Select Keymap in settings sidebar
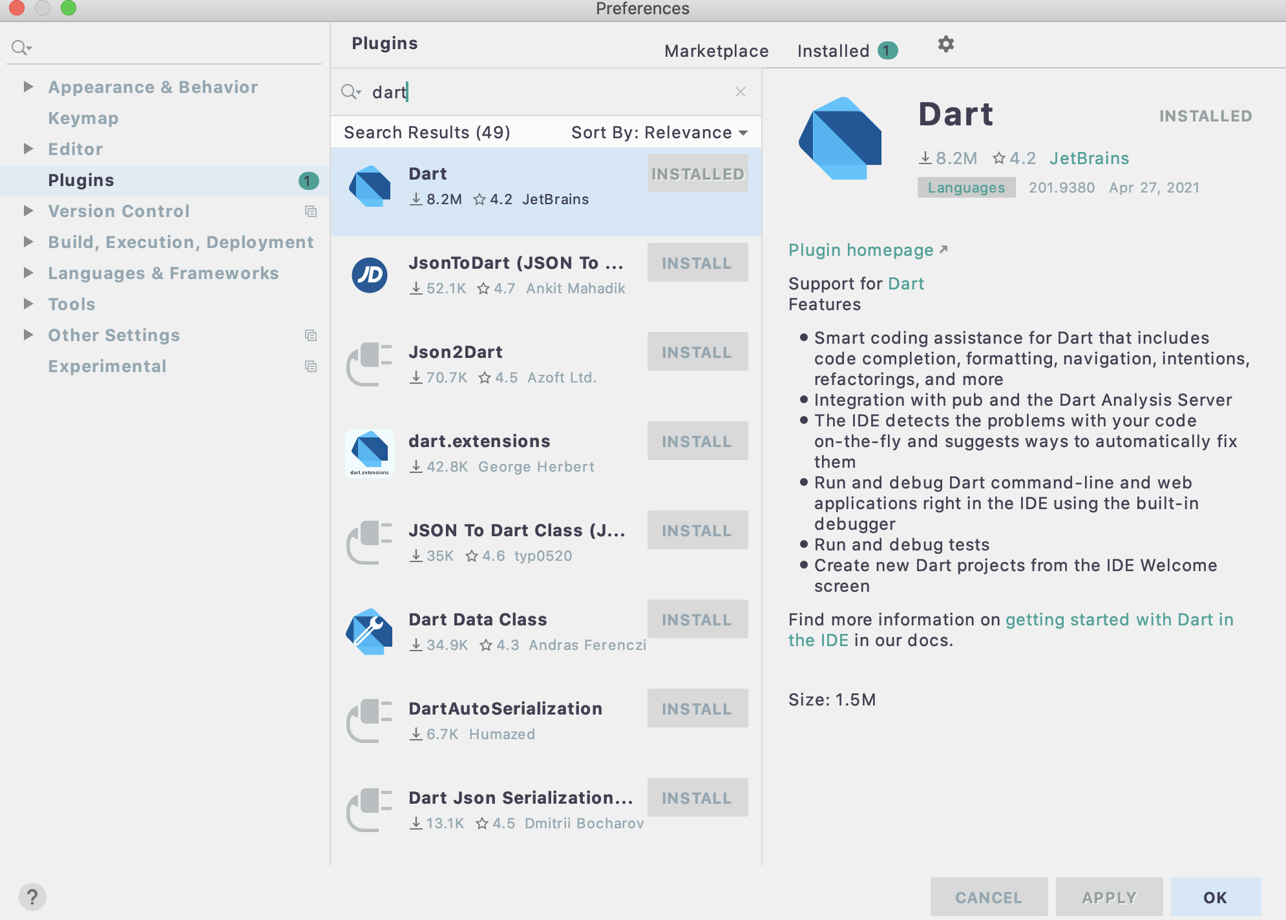Screen dimensions: 1286x920 pos(83,118)
